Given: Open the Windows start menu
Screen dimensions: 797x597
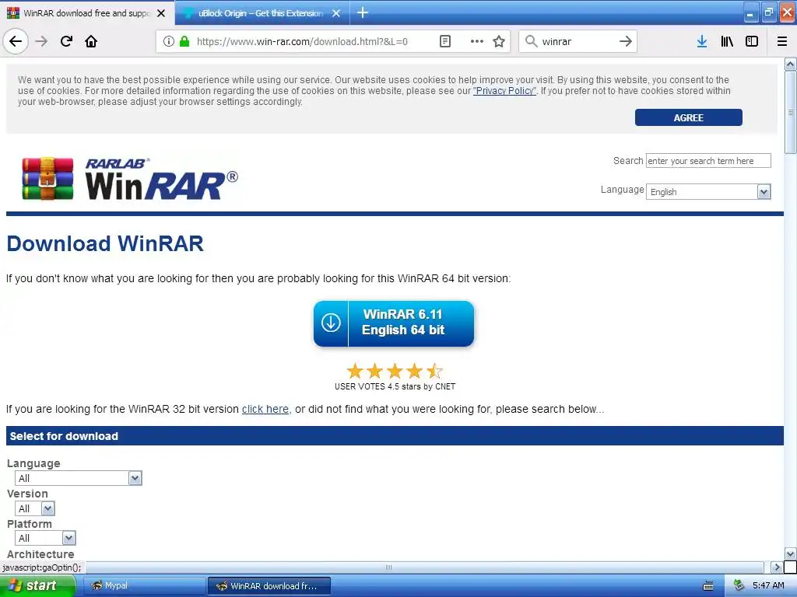Looking at the screenshot, I should (38, 586).
